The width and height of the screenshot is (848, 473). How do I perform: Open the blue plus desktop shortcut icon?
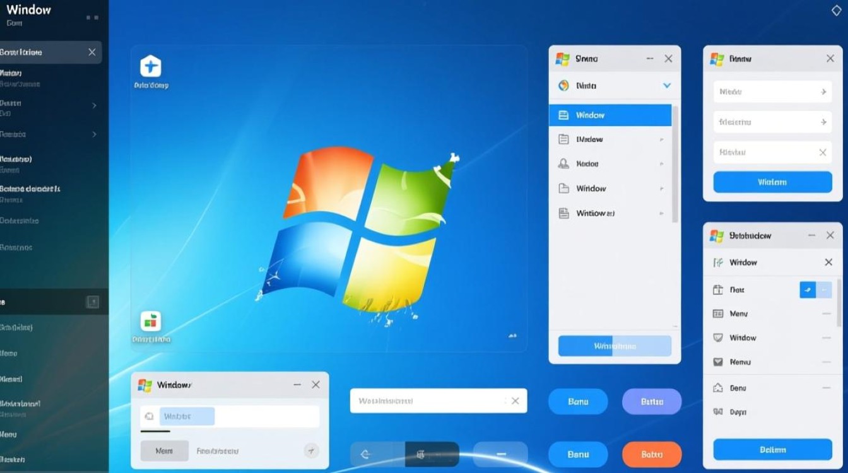150,66
